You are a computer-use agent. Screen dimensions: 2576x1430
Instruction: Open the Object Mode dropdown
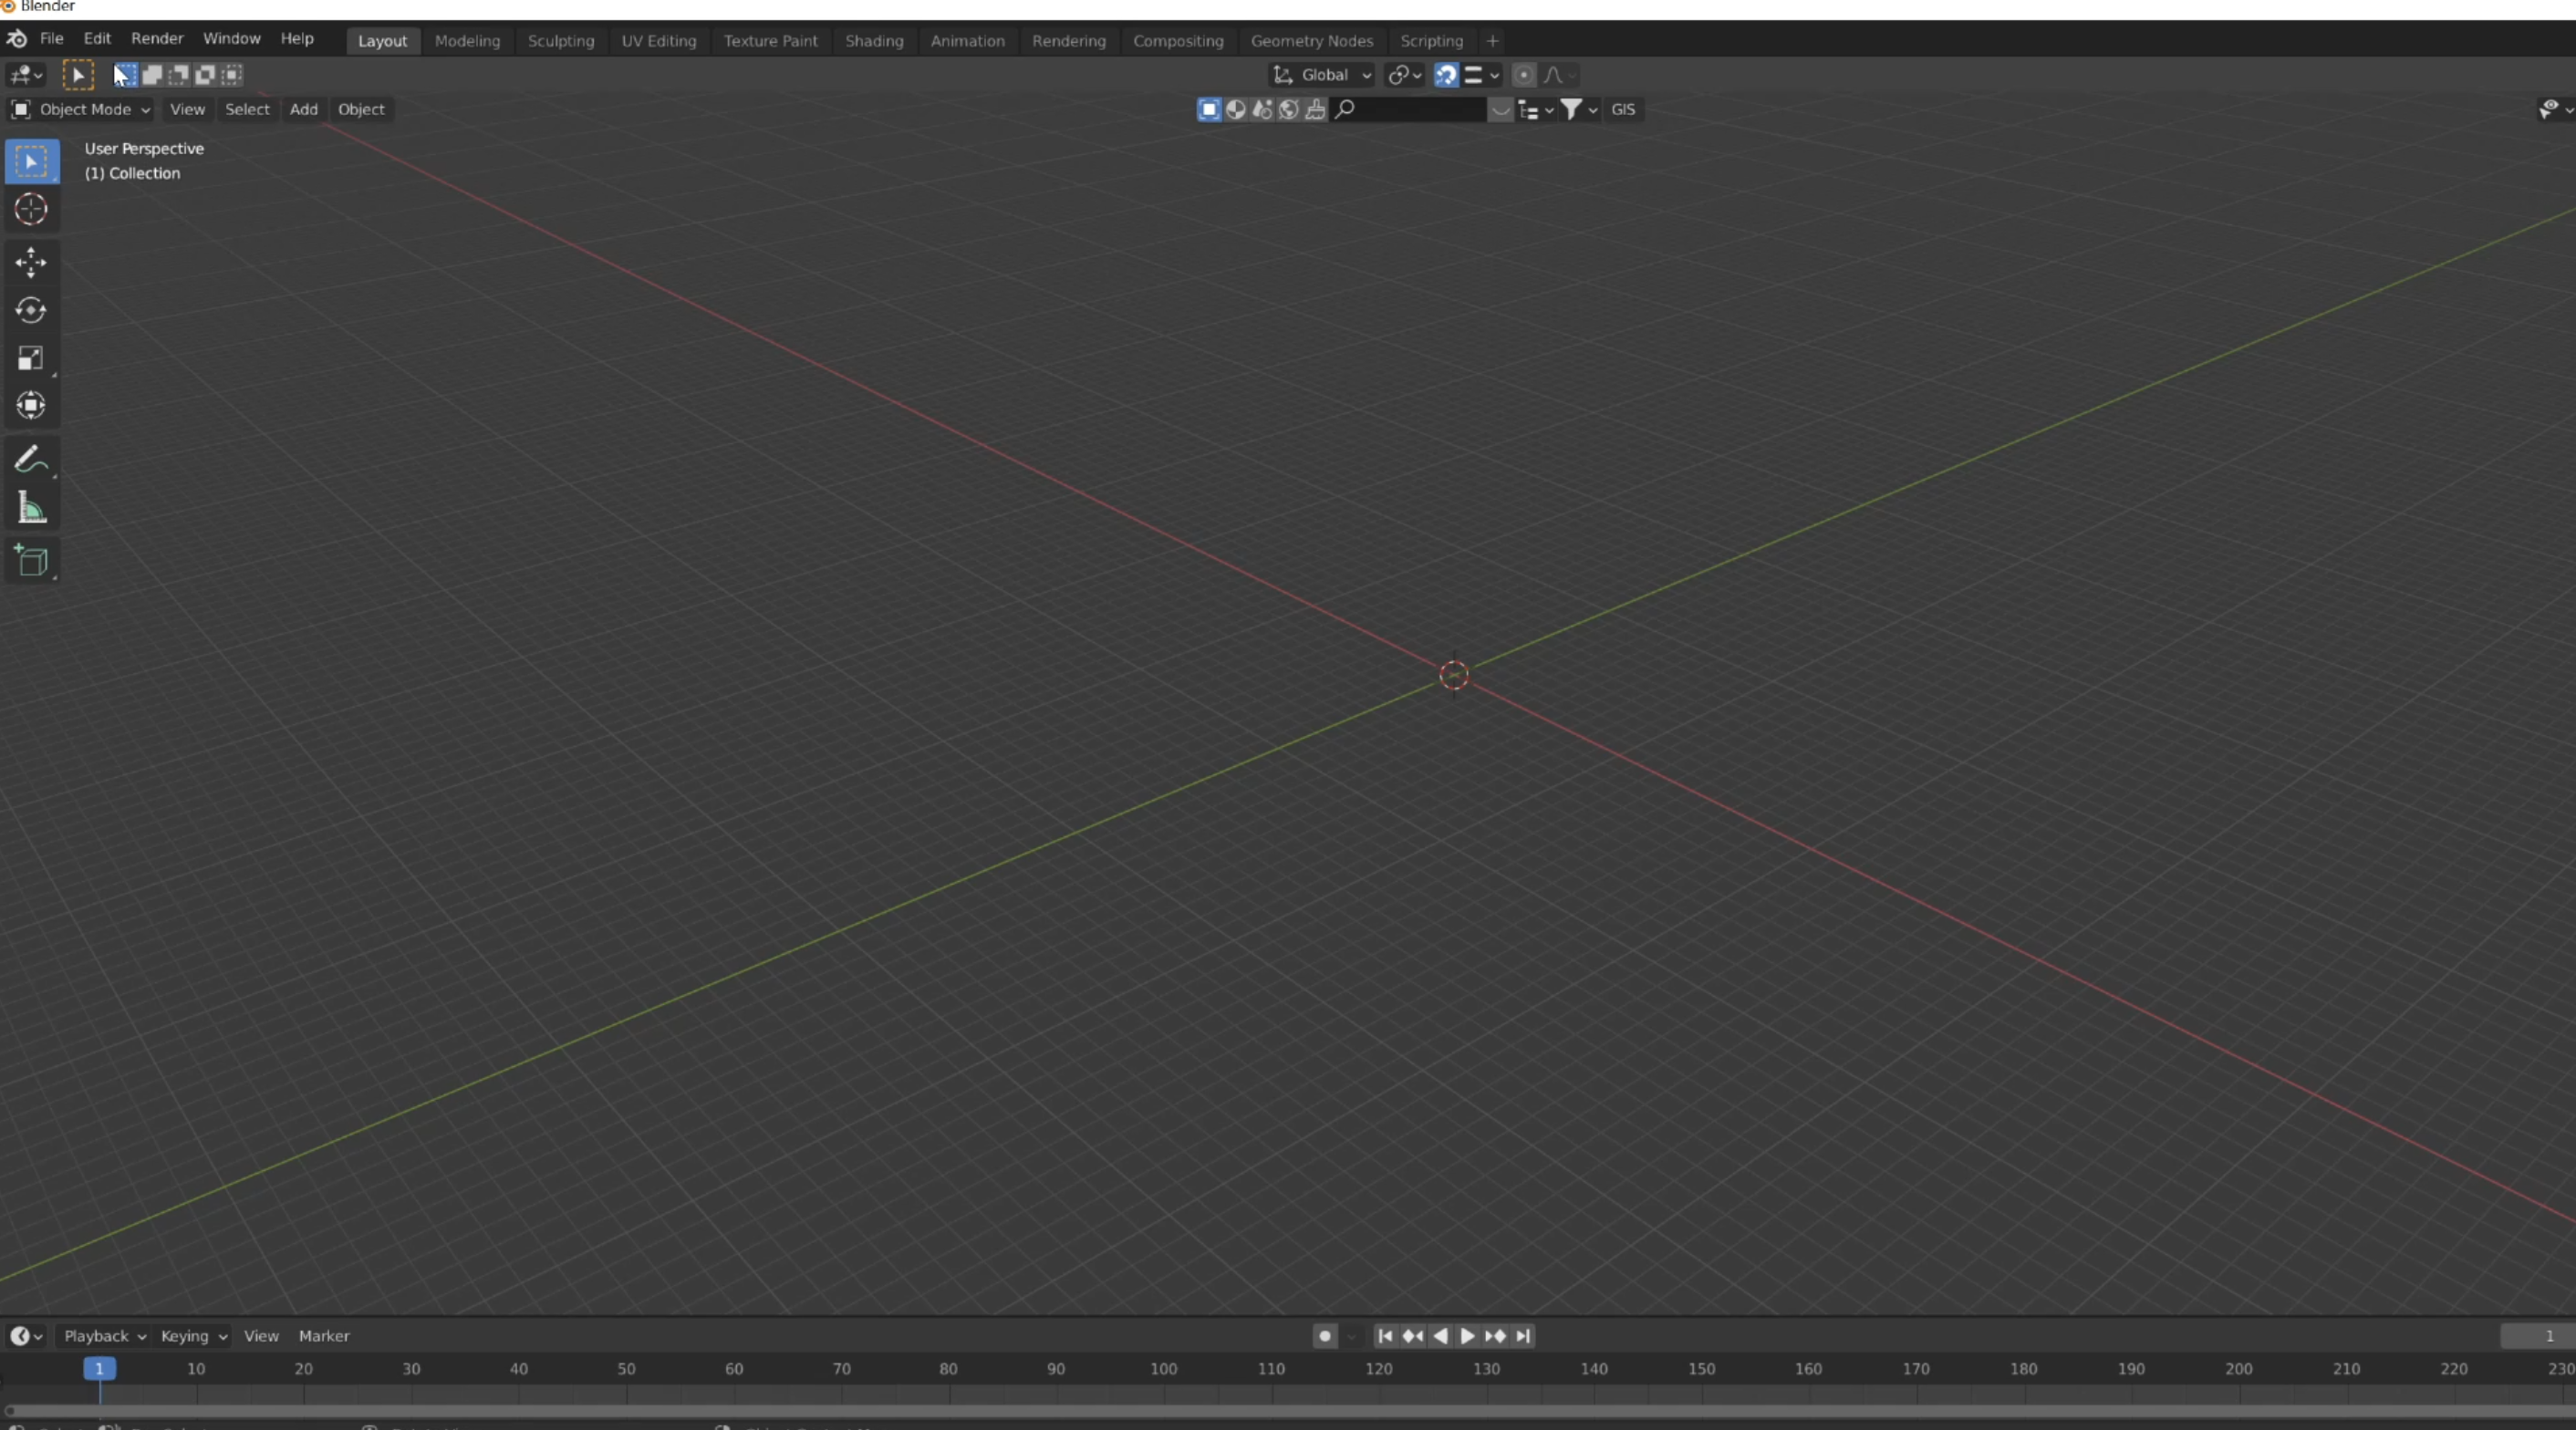click(81, 109)
